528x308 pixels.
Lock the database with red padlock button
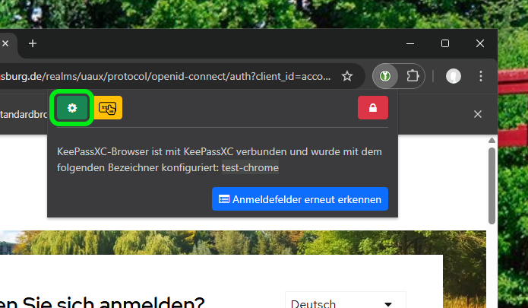372,108
